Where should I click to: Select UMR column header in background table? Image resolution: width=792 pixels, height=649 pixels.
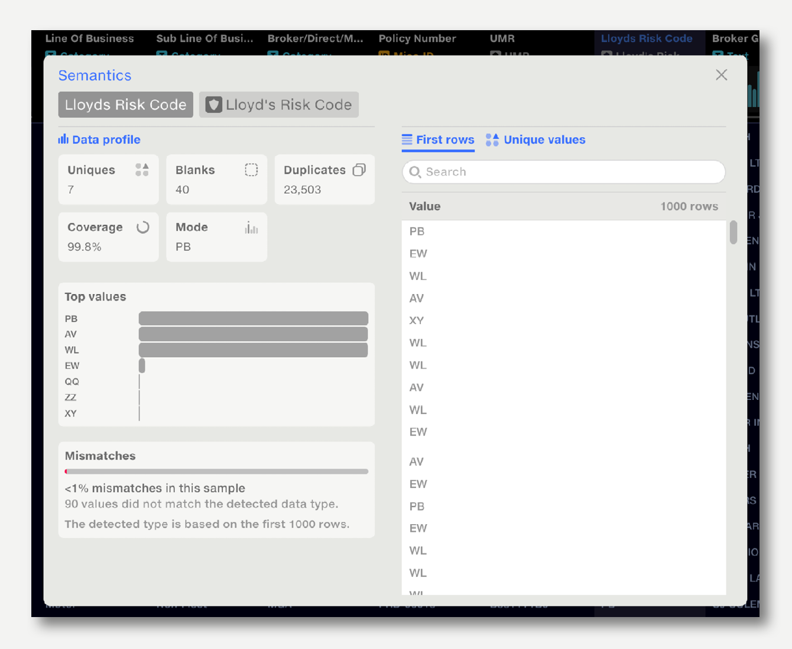pos(502,38)
